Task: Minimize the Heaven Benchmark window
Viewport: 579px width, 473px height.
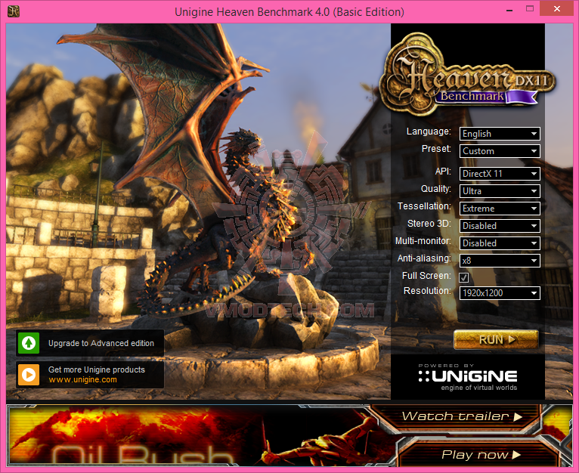Action: pyautogui.click(x=509, y=10)
